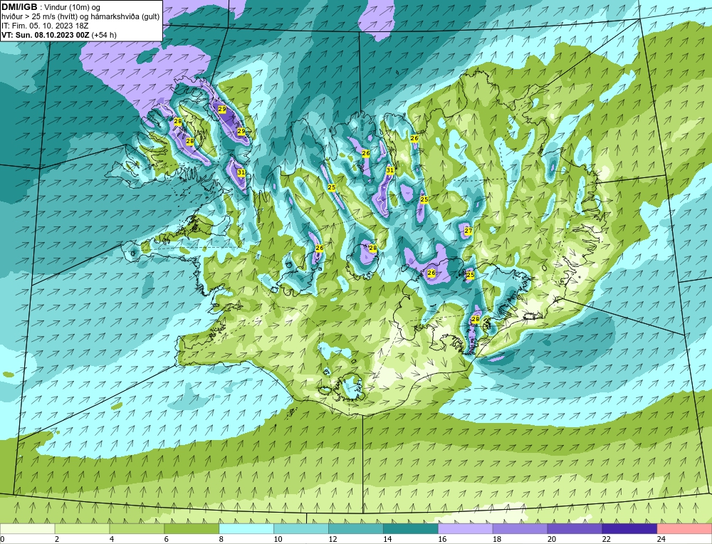712x544 pixels.
Task: Click the legend scale number '8'
Action: pyautogui.click(x=221, y=539)
